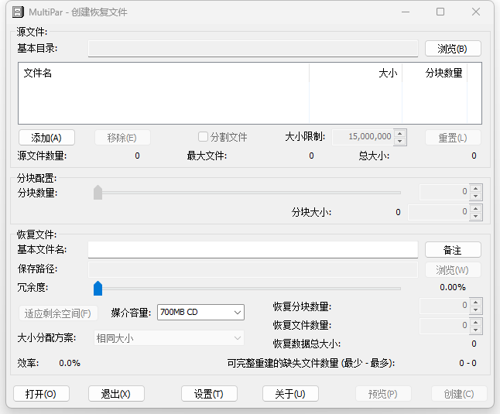Click the MultiPar app icon in title bar
Image resolution: width=500 pixels, height=414 pixels.
click(18, 12)
